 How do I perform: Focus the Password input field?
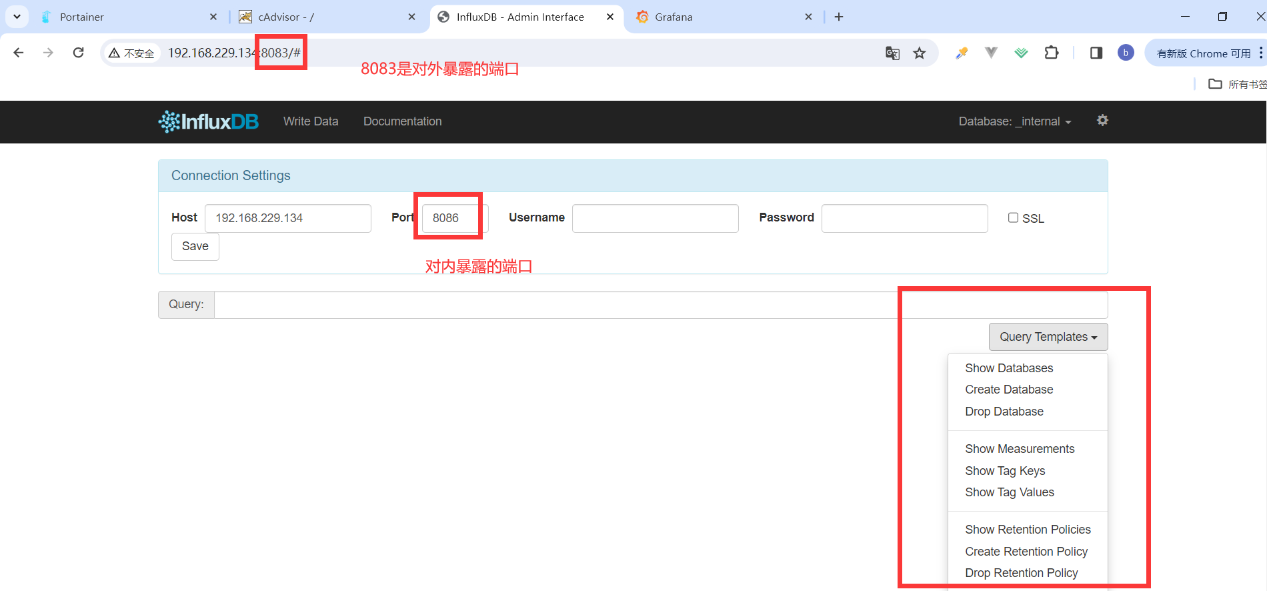(x=905, y=218)
